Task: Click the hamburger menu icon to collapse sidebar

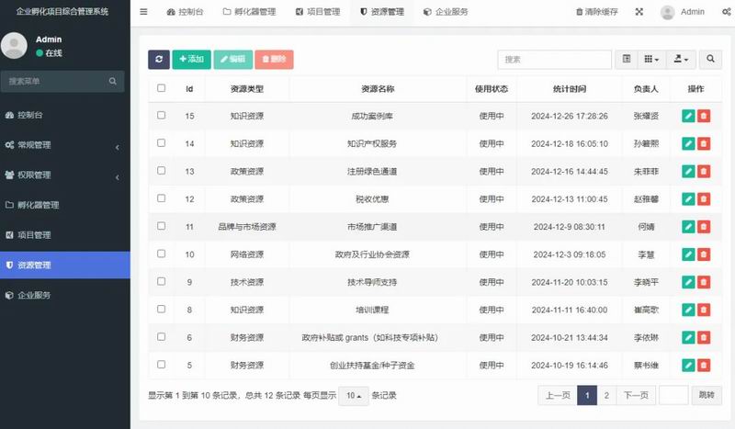Action: click(143, 12)
